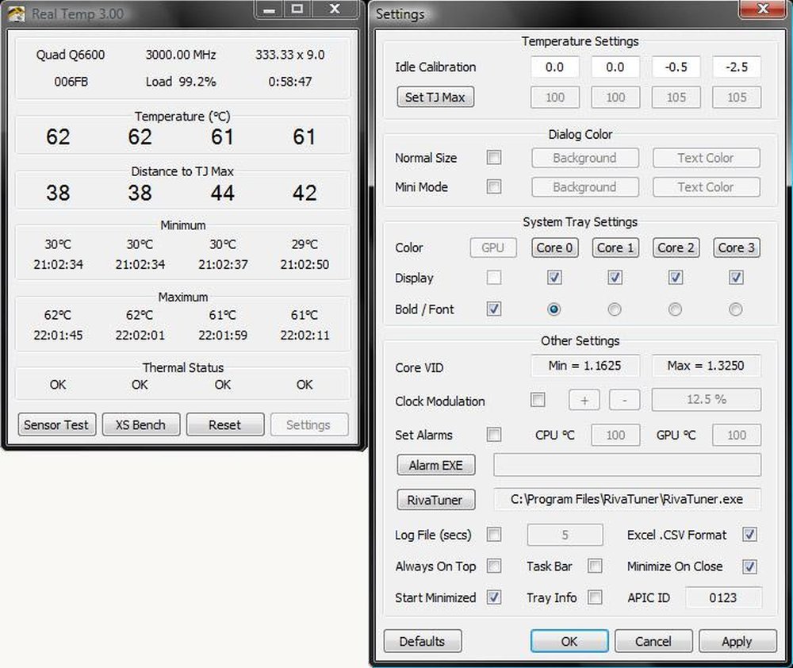Browse for an Alarm EXE file

click(436, 465)
